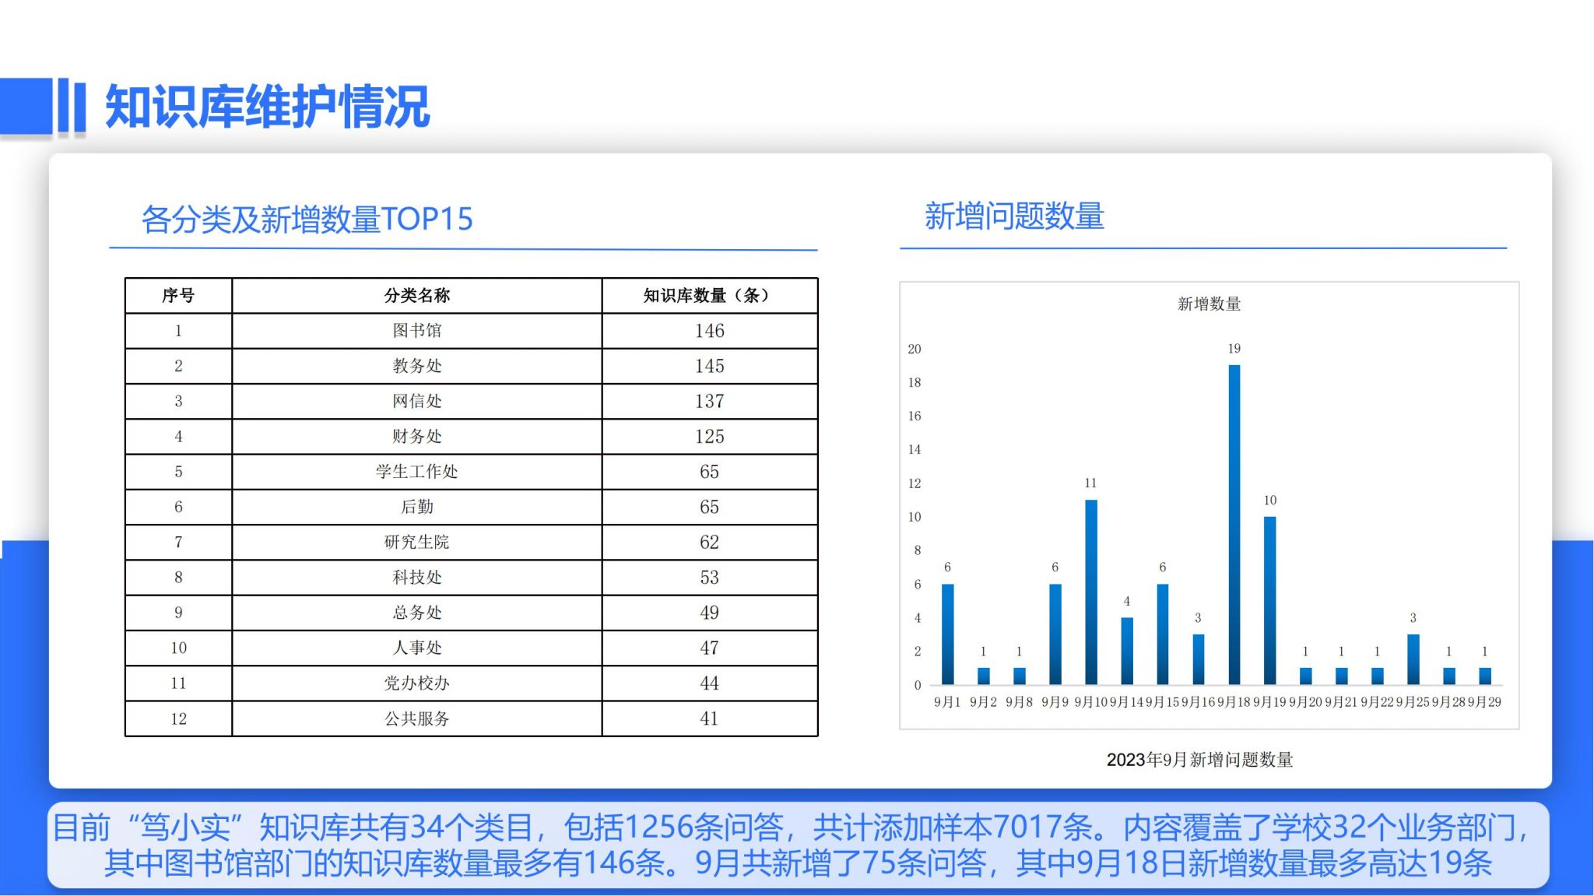Select the cell 党办校办
Screen dimensions: 1594x896
(x=417, y=683)
